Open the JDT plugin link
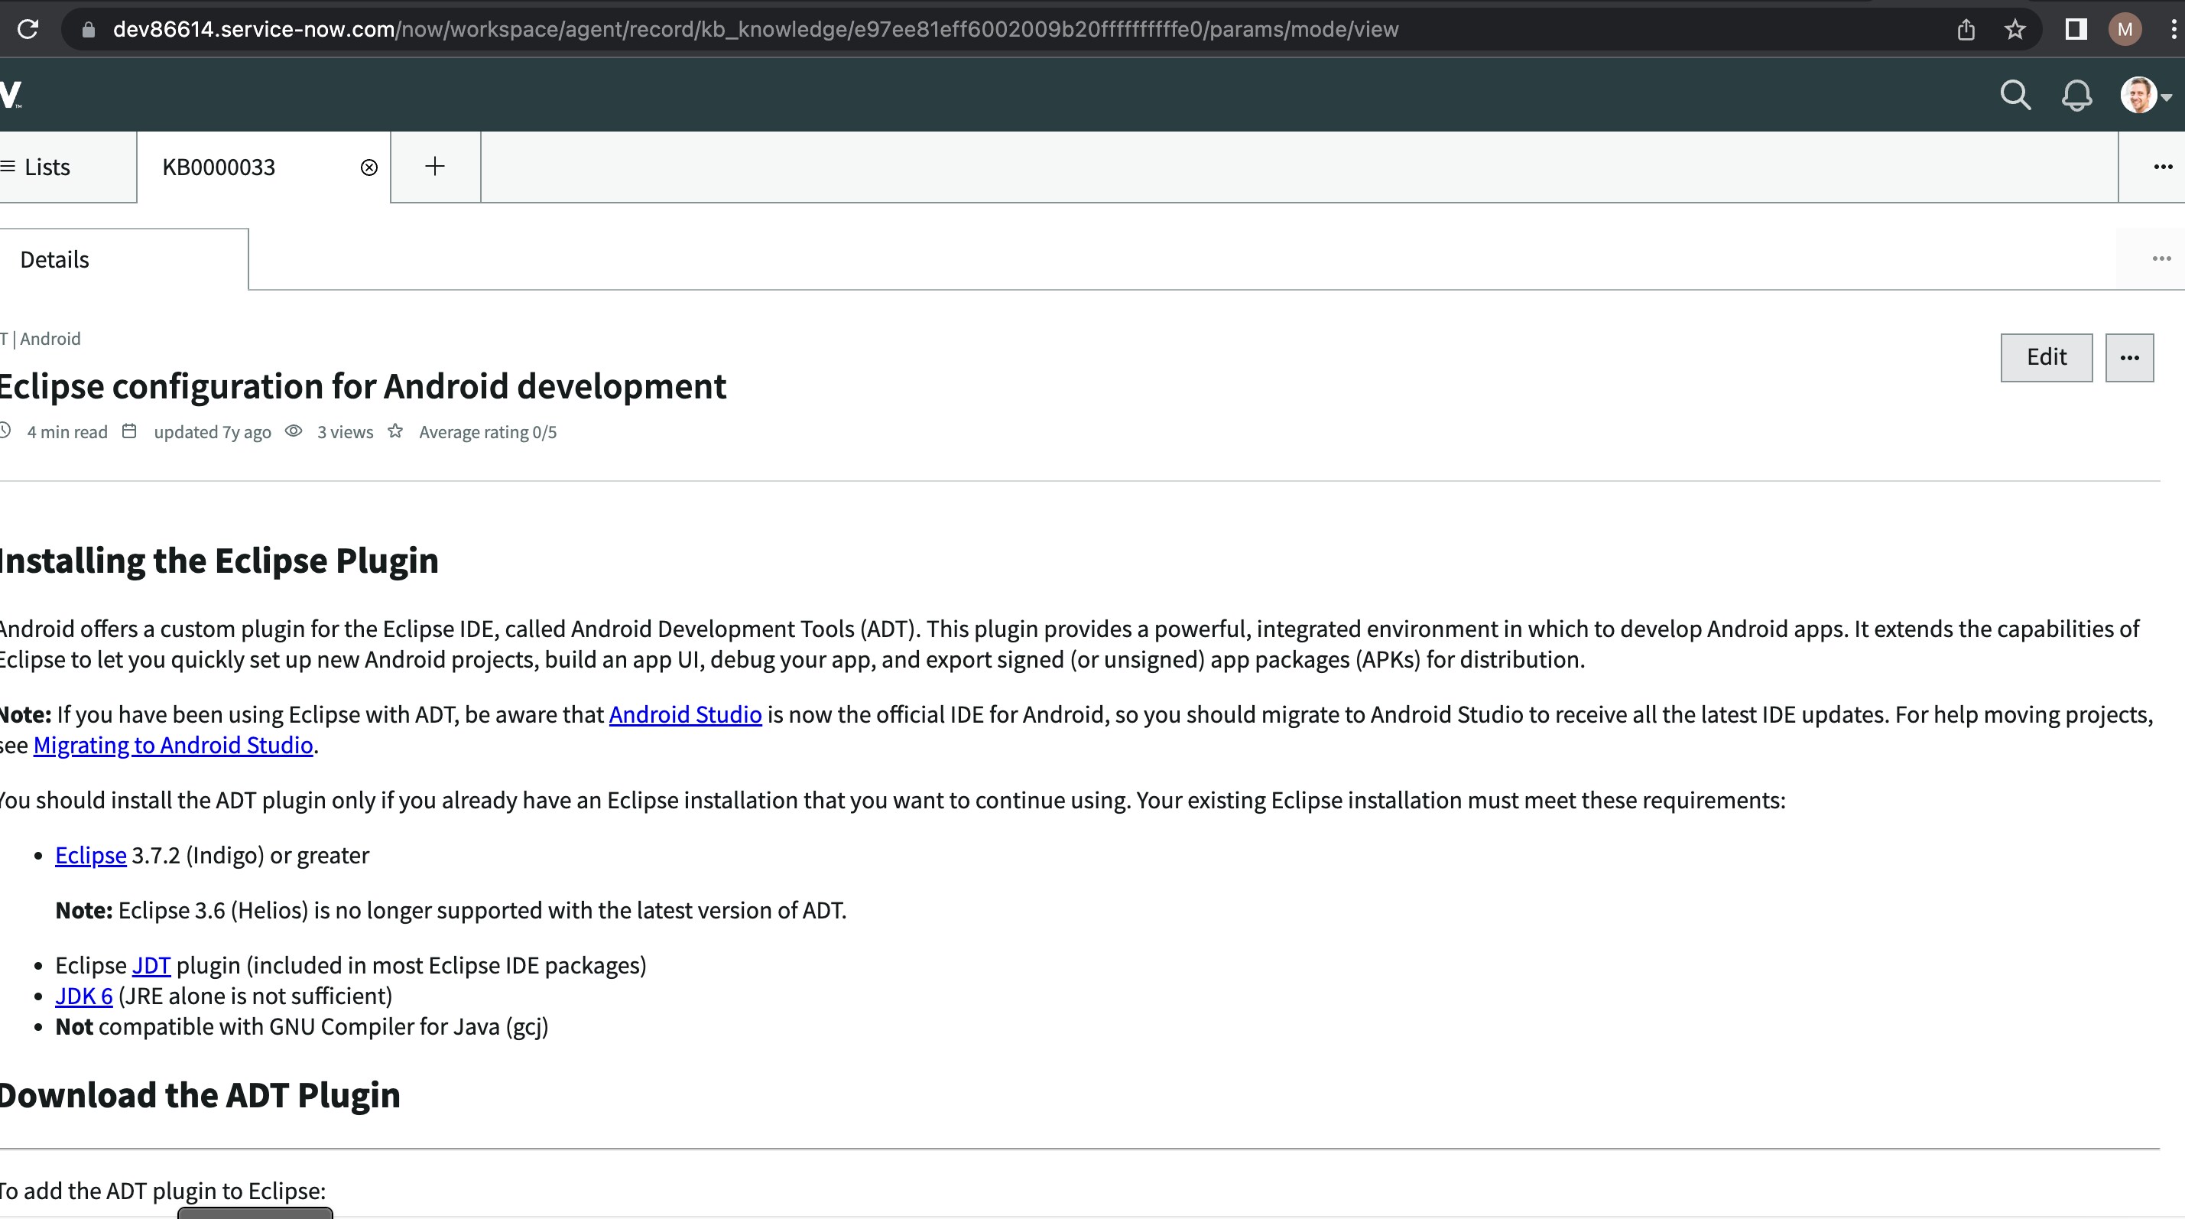Screen dimensions: 2185x1219 click(x=151, y=966)
